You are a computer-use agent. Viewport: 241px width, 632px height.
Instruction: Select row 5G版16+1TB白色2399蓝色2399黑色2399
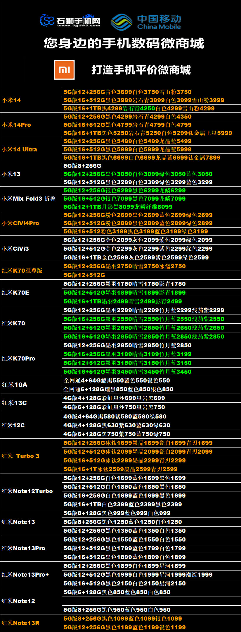[152, 504]
